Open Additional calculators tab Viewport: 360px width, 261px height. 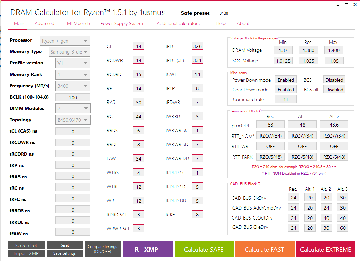pos(178,23)
